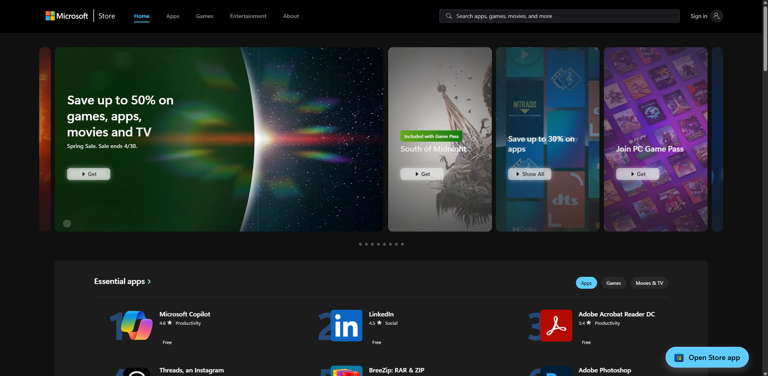
Task: Select the first carousel pagination dot
Action: 360,244
